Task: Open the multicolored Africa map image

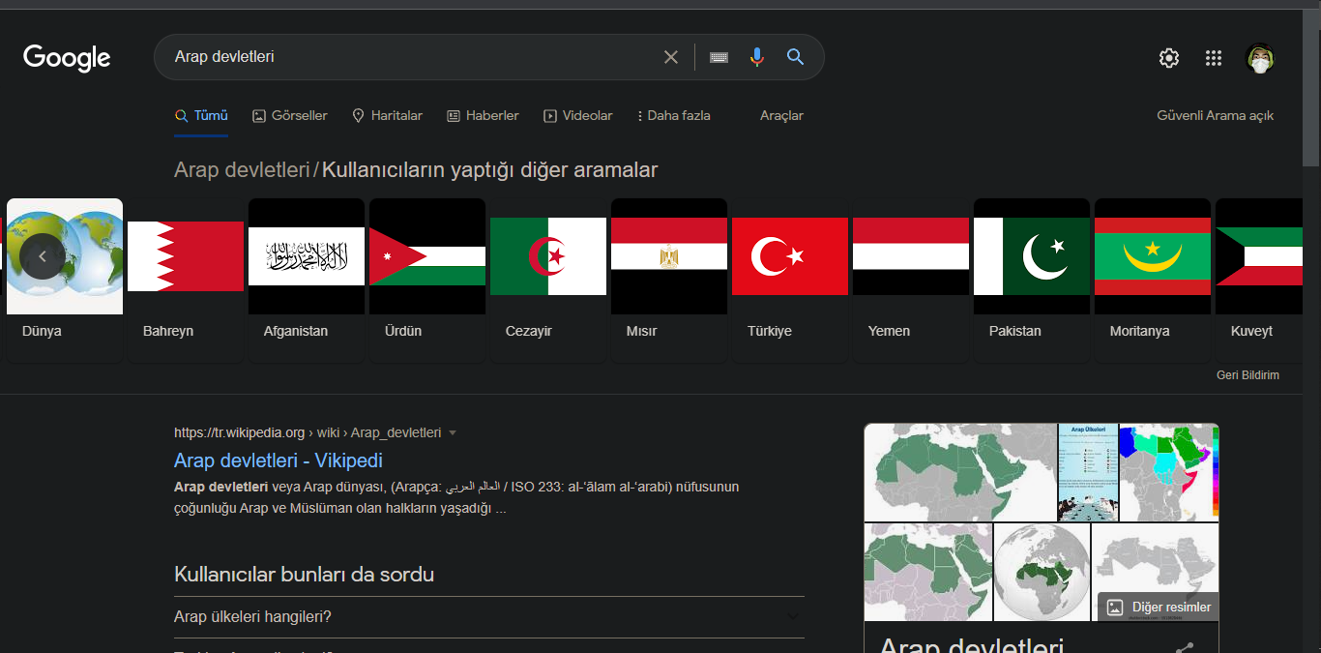Action: click(x=1169, y=472)
